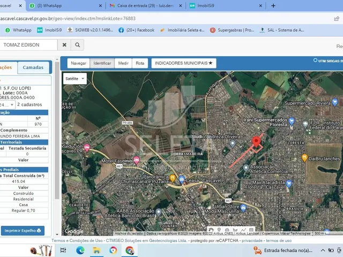Close the Caixa de entrada Gmail tab
The image size is (343, 257).
click(181, 6)
